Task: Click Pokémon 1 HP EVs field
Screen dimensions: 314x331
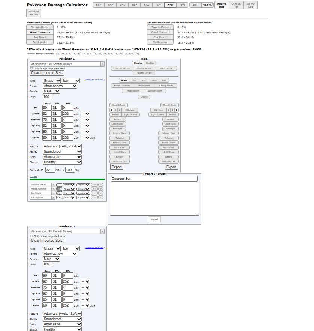Action: tap(68, 108)
